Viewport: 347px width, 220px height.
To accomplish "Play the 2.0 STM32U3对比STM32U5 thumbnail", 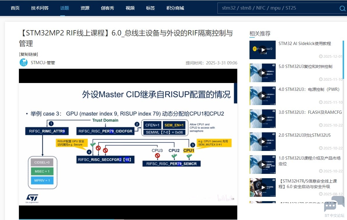I will 263,142.
